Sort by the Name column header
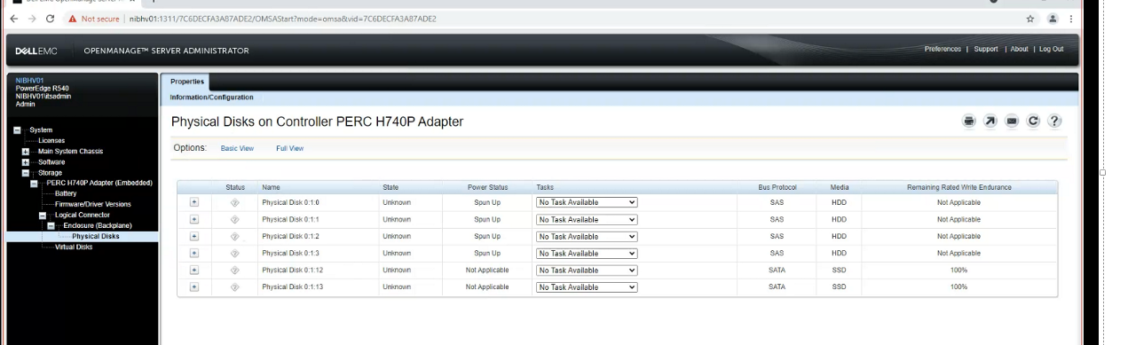This screenshot has height=345, width=1128. pyautogui.click(x=271, y=187)
